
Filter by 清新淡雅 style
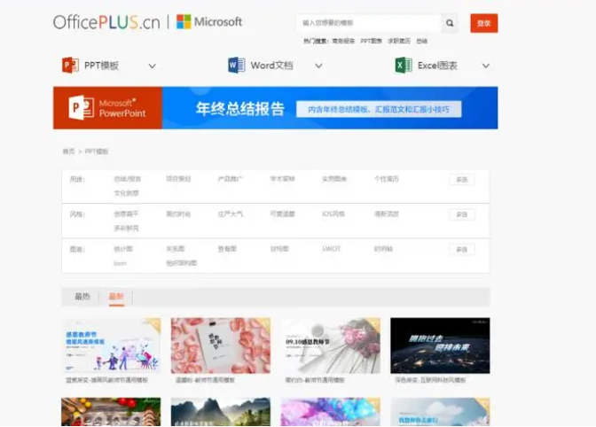coord(387,213)
